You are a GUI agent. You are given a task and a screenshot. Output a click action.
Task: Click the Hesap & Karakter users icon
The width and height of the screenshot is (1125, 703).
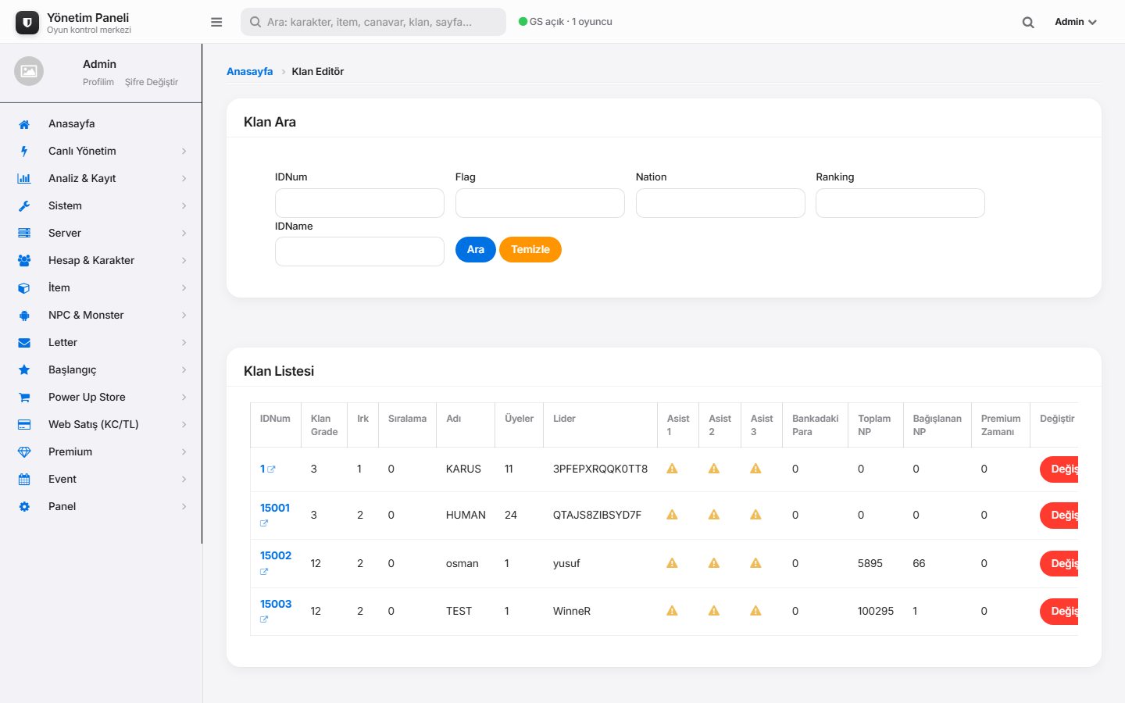coord(24,261)
